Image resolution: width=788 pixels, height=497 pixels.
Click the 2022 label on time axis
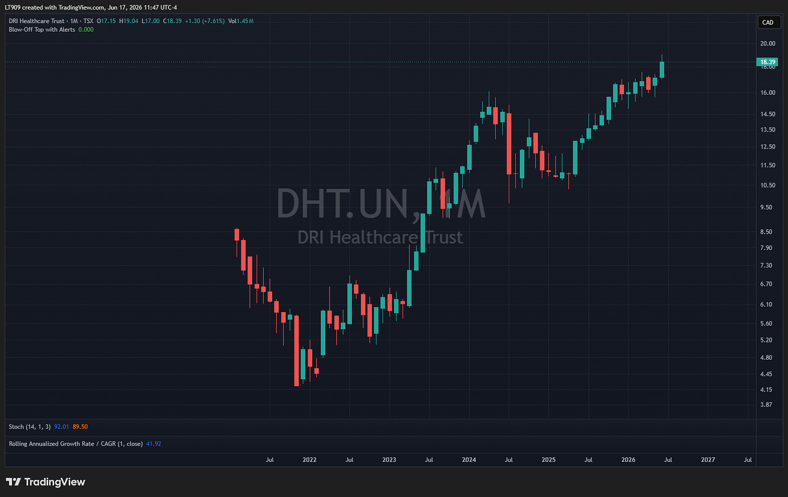click(x=310, y=460)
